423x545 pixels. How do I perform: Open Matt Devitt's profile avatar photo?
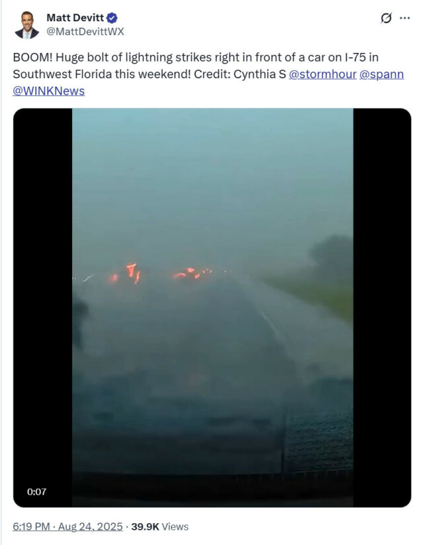(26, 25)
